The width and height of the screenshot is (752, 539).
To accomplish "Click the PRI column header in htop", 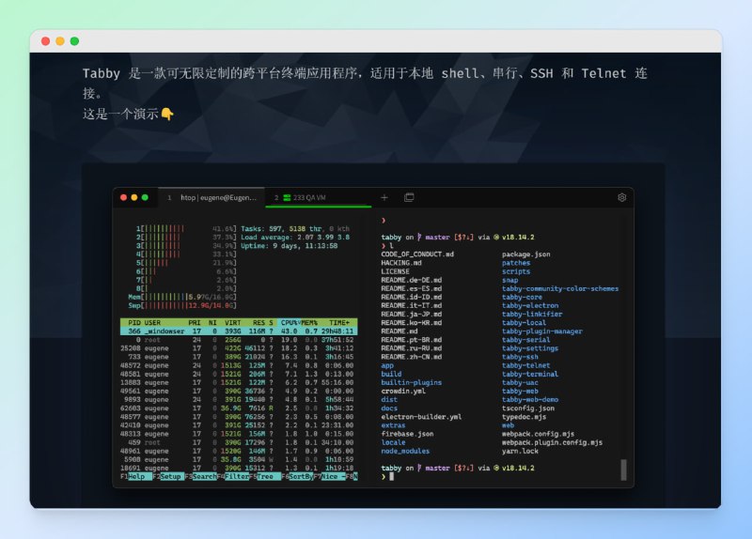I will point(195,322).
